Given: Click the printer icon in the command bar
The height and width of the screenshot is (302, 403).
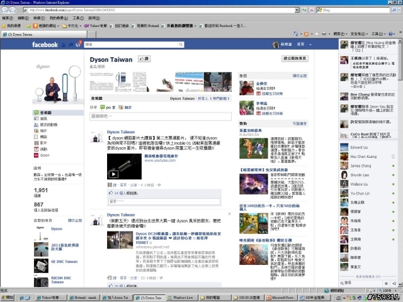Looking at the screenshot, I should [324, 34].
